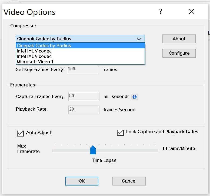Choose the second Intel IYUV codec entry
Image resolution: width=210 pixels, height=196 pixels.
point(34,56)
